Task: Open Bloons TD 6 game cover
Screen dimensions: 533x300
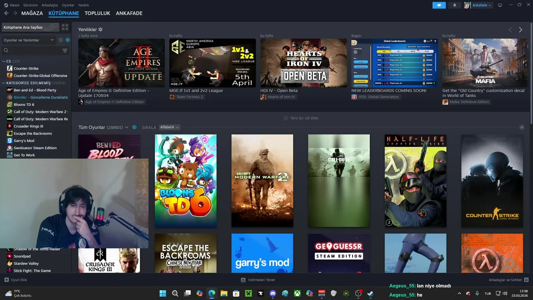Action: (x=186, y=181)
